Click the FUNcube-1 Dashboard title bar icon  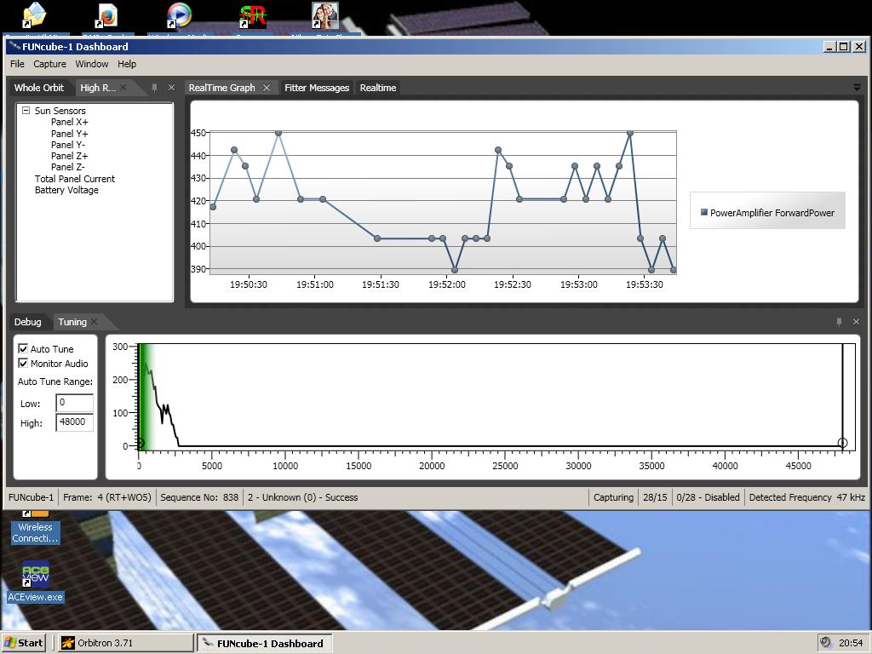coord(14,47)
